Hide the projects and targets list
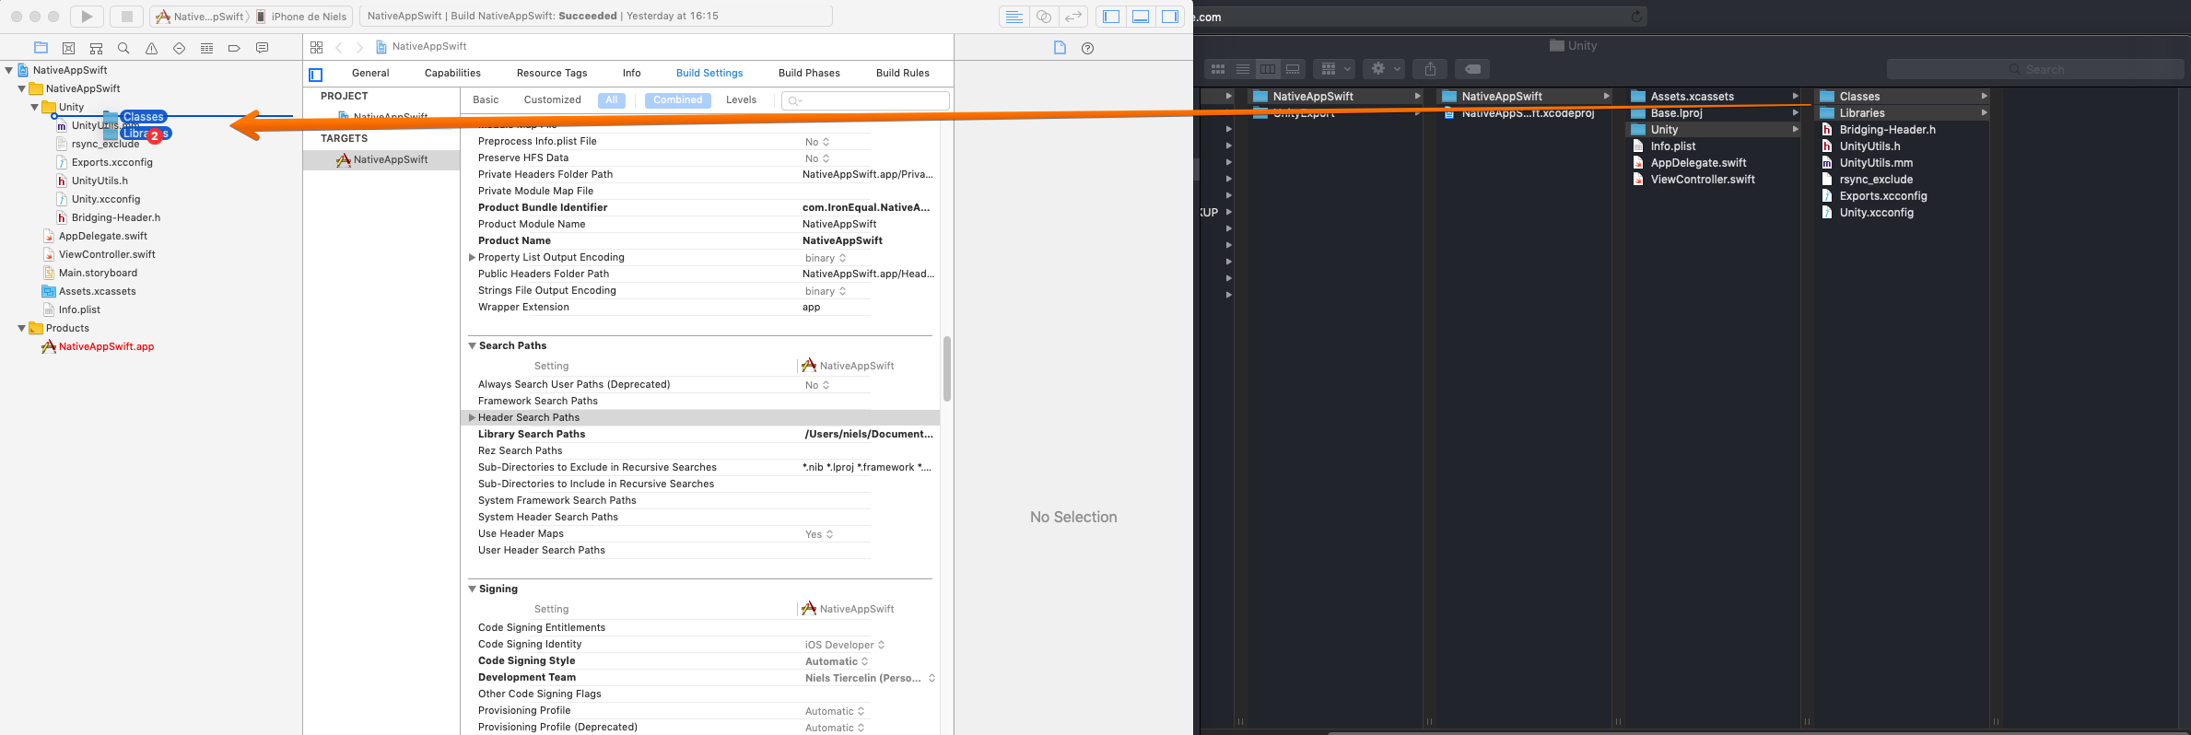Image resolution: width=2191 pixels, height=735 pixels. click(316, 75)
